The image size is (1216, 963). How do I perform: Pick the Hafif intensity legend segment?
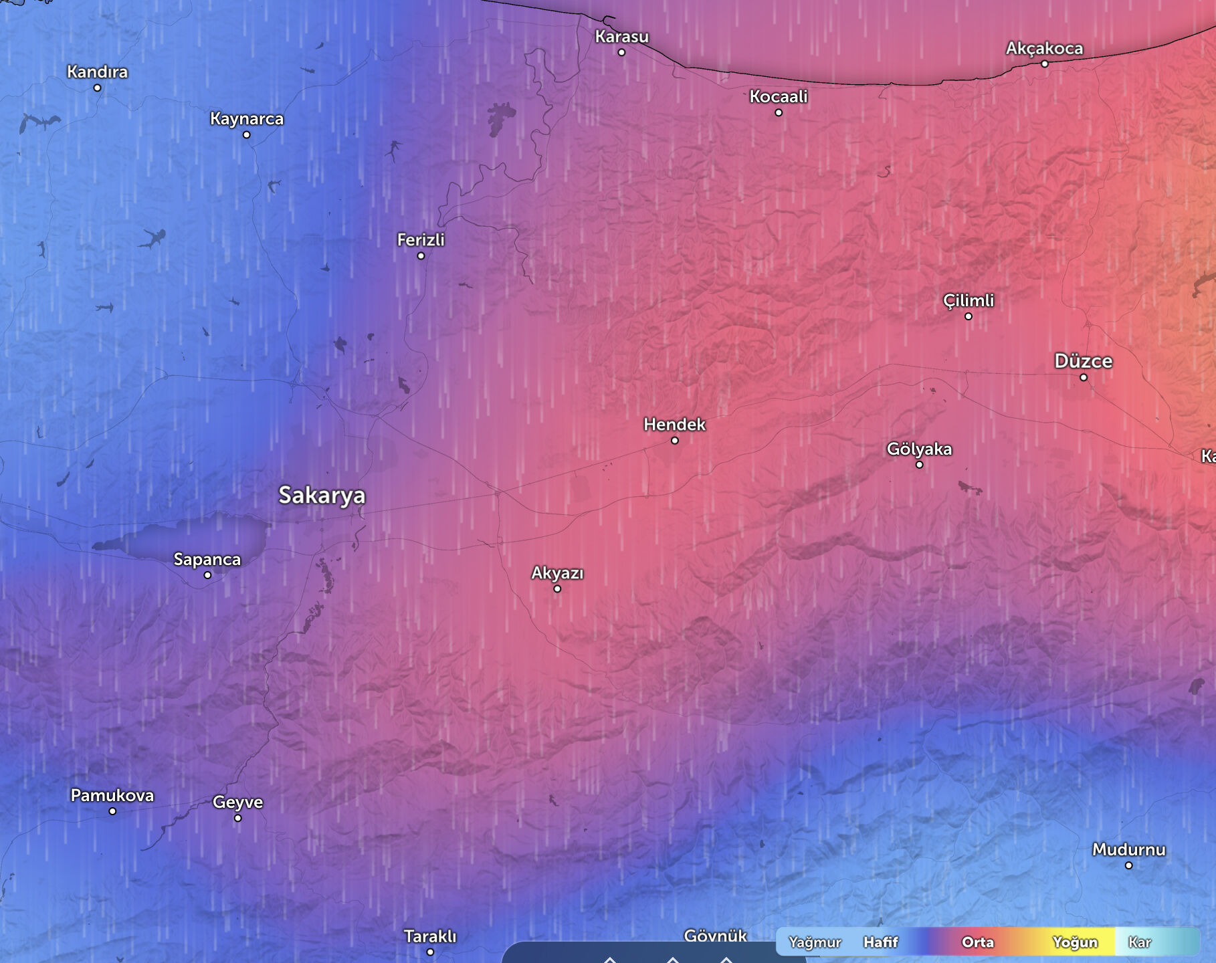point(880,942)
